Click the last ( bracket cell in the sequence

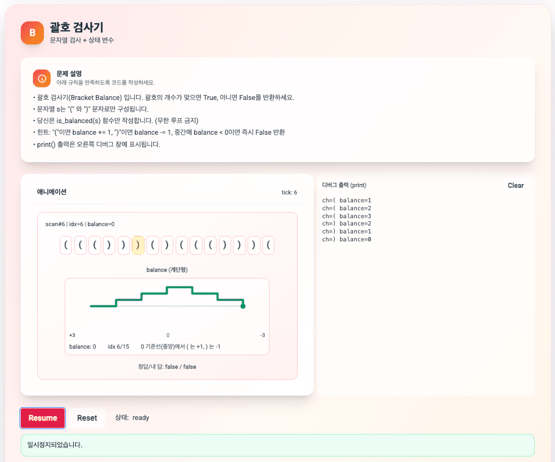(268, 245)
